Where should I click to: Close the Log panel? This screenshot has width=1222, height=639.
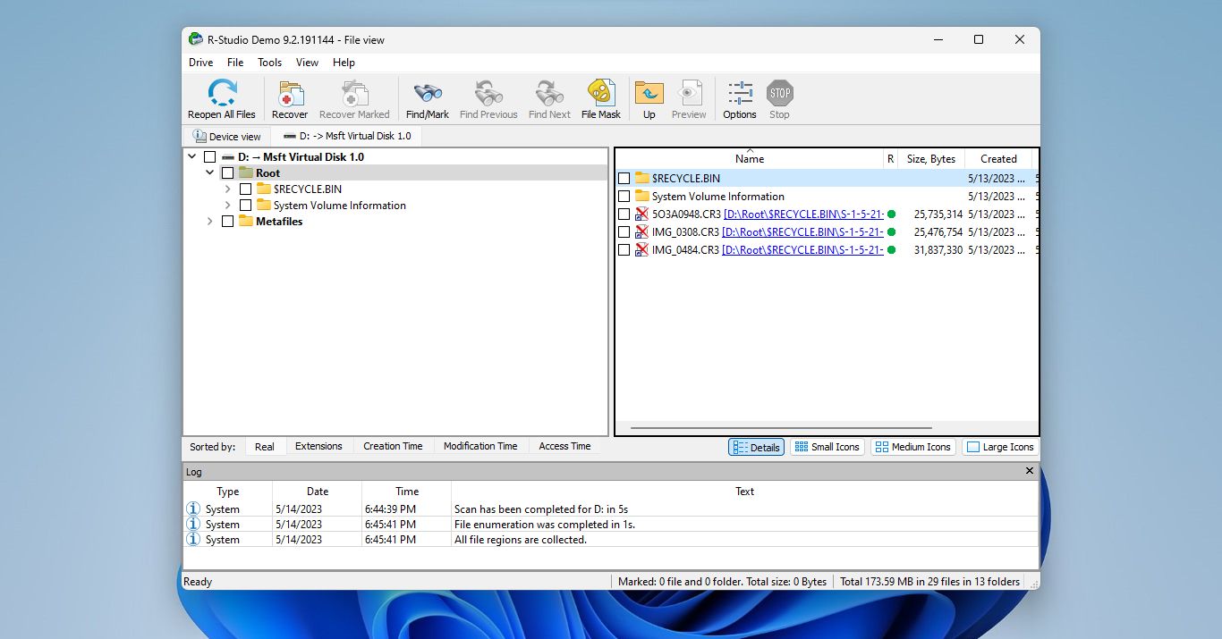1029,471
